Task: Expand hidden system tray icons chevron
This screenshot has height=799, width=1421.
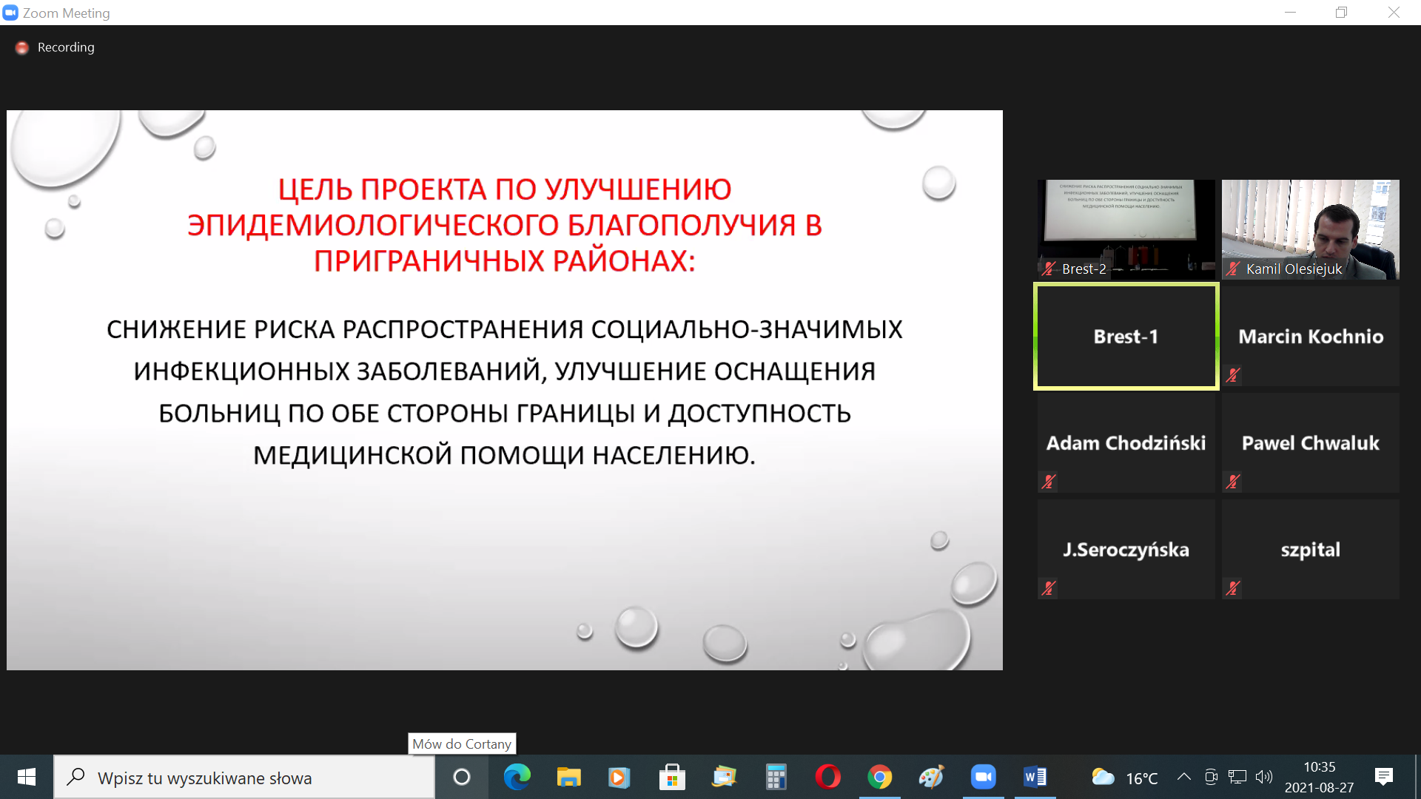Action: pyautogui.click(x=1183, y=777)
